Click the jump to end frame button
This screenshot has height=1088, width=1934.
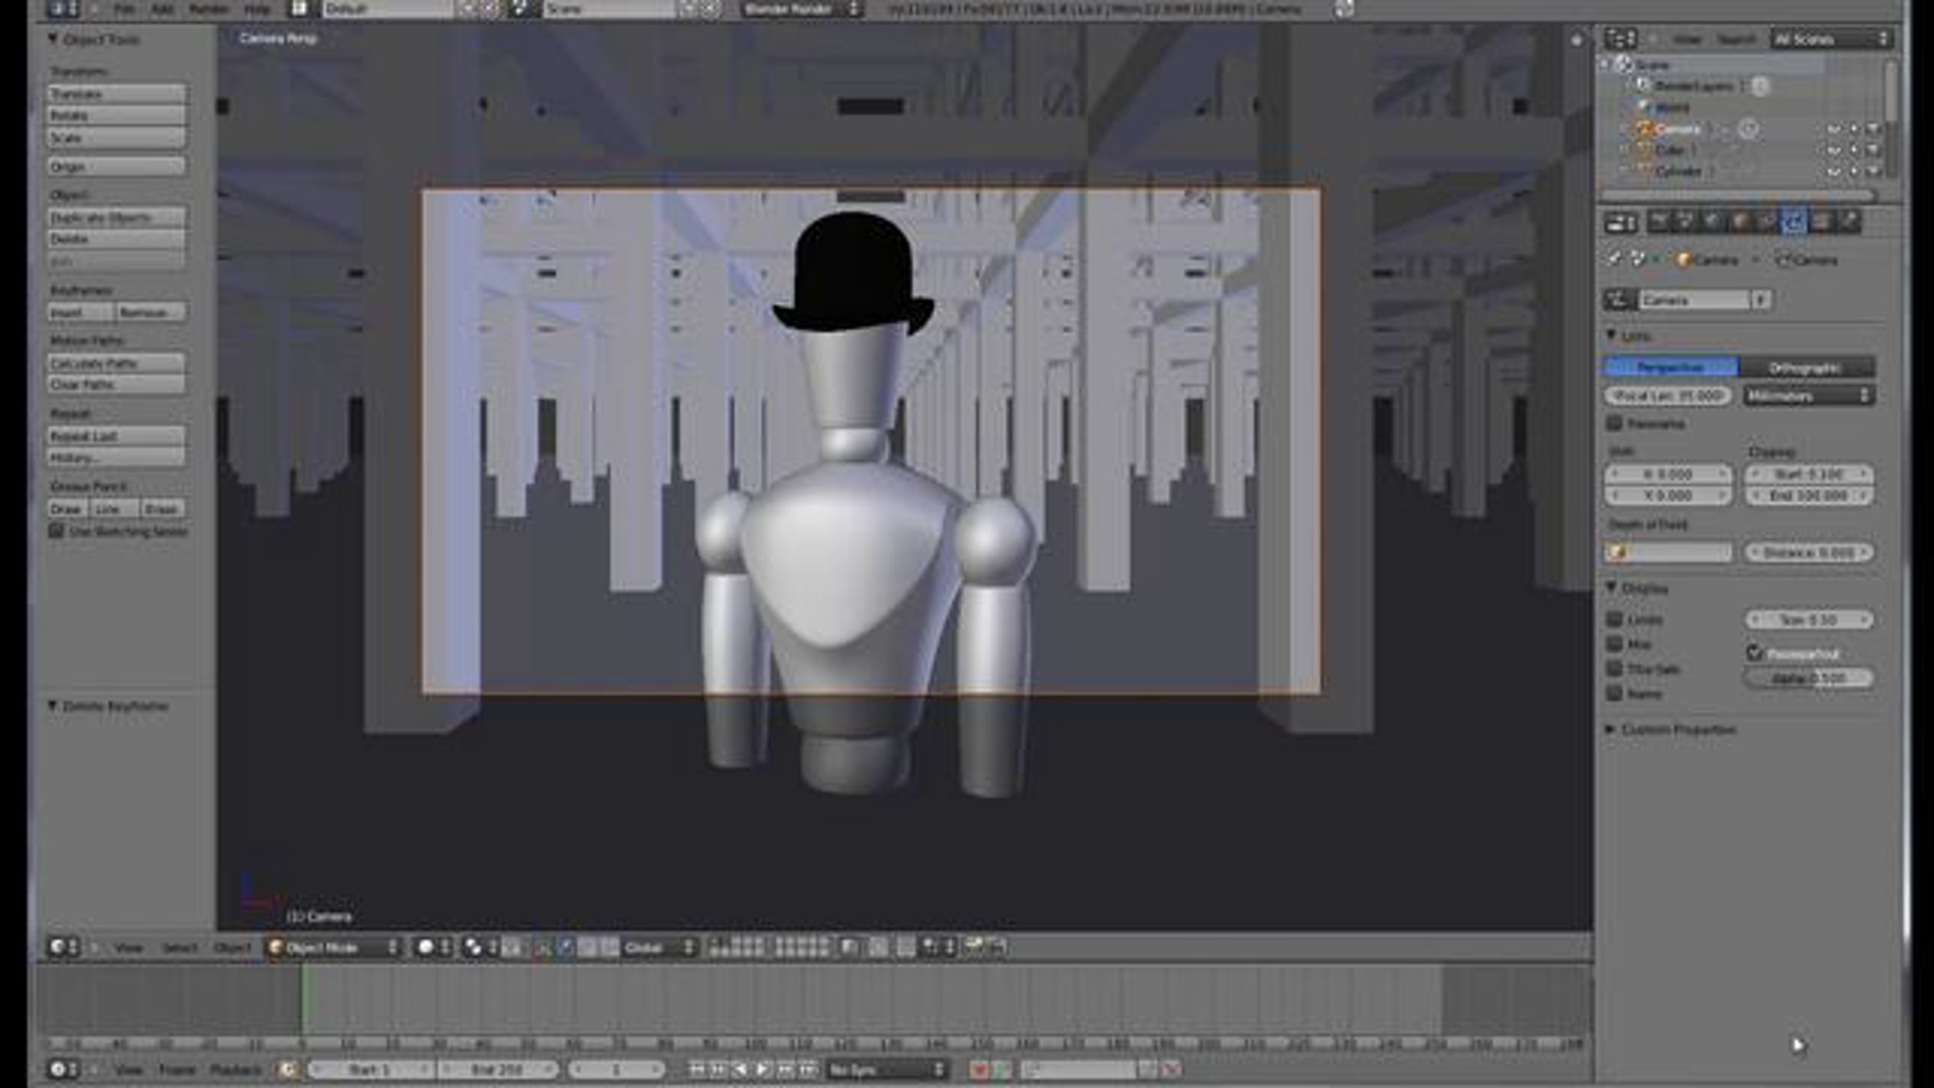coord(808,1070)
